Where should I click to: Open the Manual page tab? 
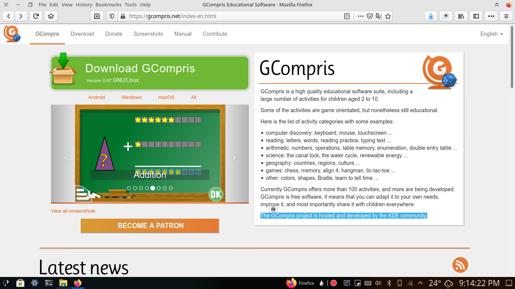183,34
